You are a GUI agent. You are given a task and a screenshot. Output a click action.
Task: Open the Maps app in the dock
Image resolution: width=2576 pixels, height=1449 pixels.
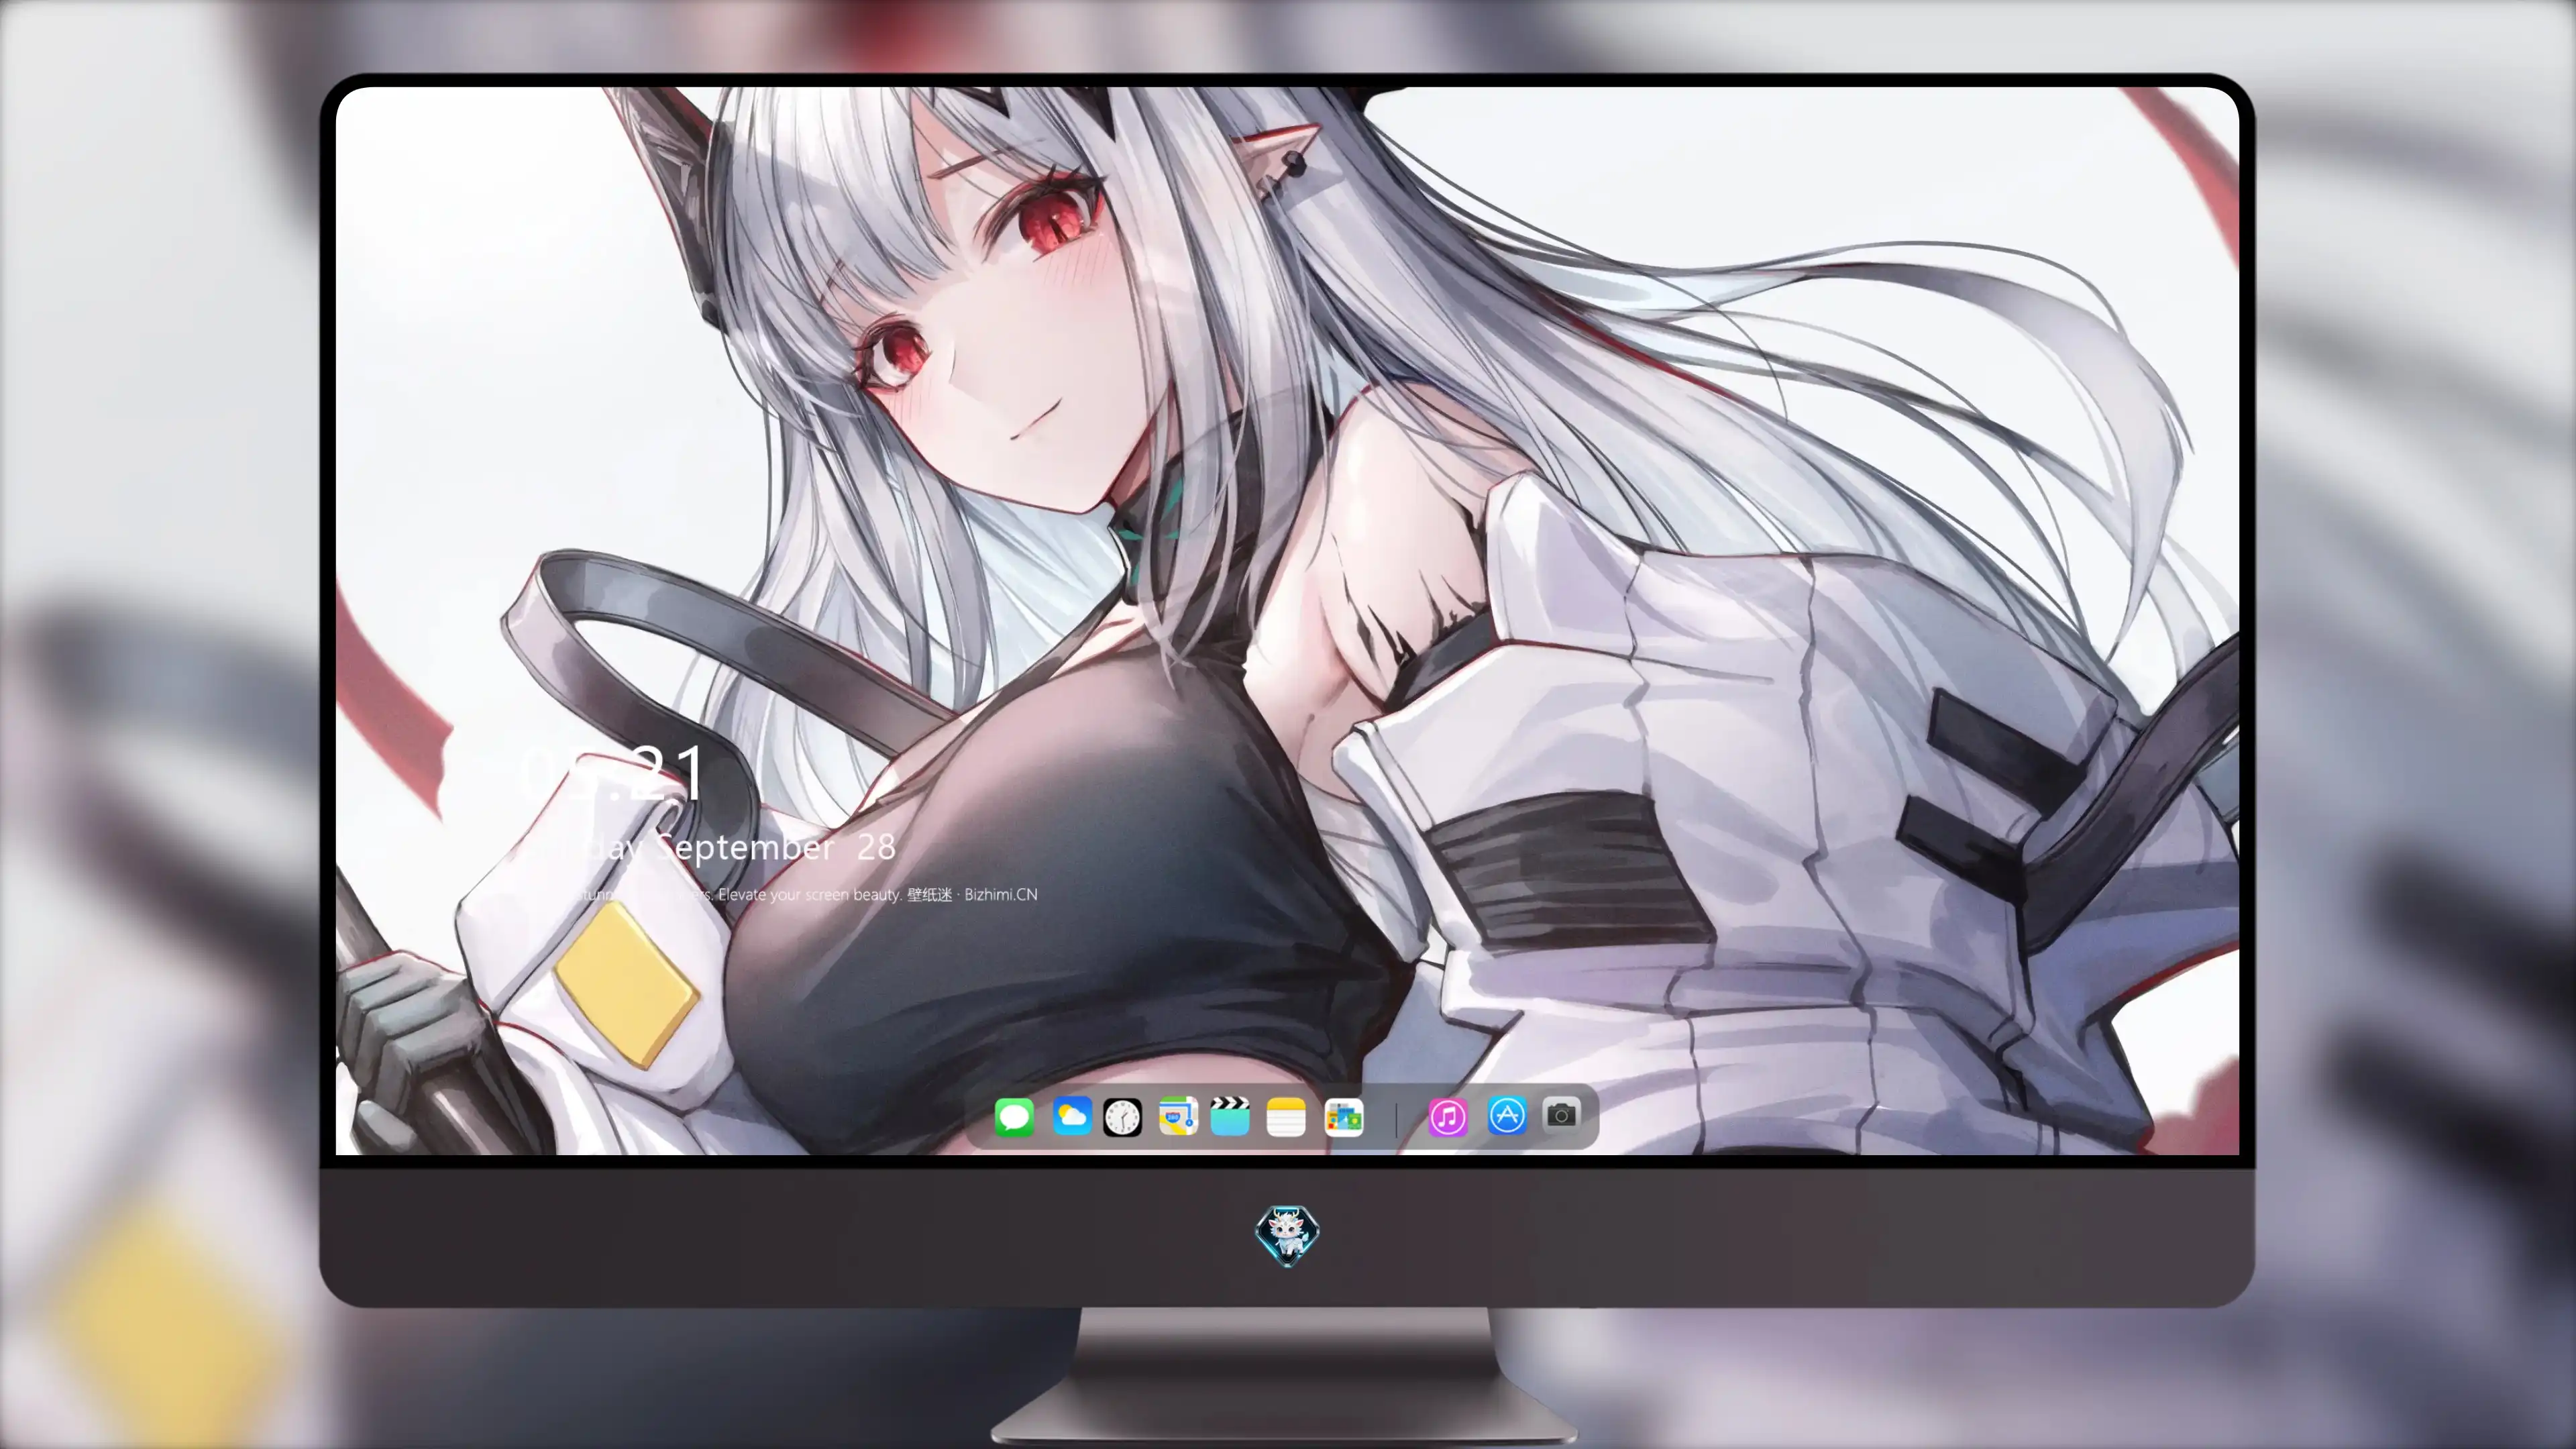(1178, 1116)
